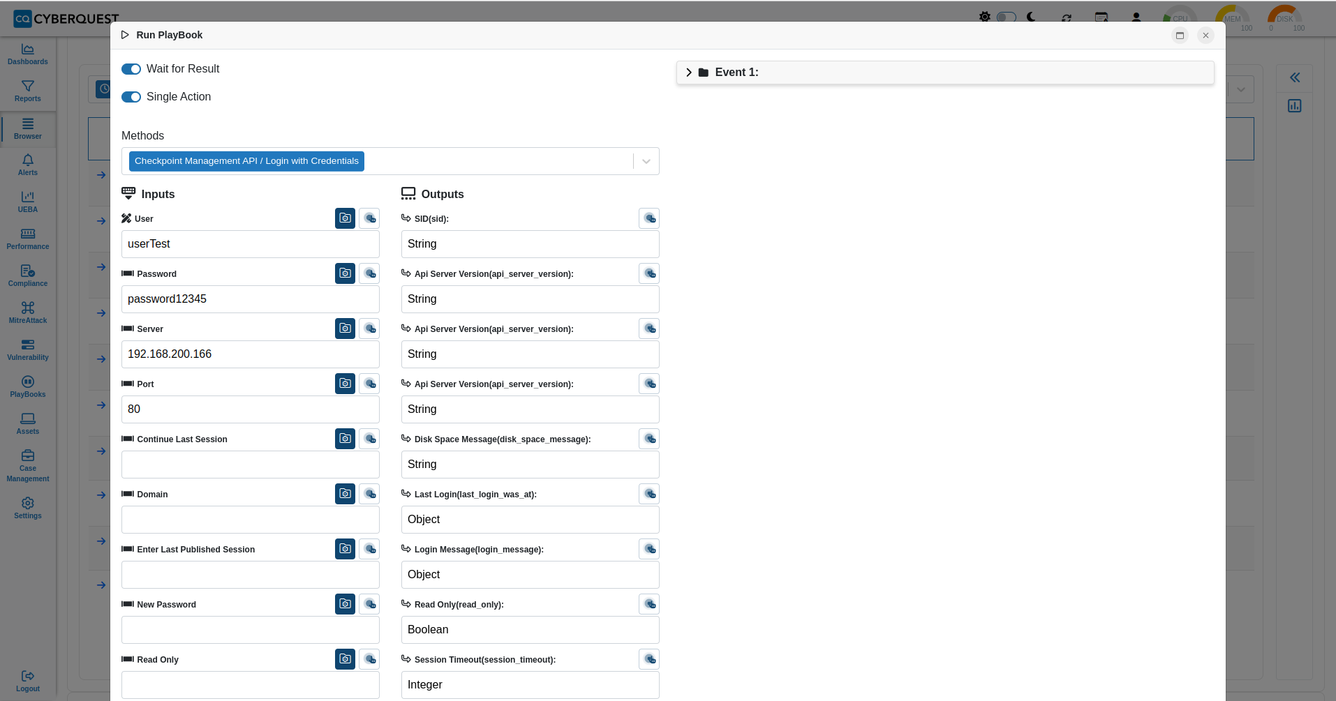Open Assets in the sidebar
This screenshot has width=1336, height=701.
coord(28,424)
